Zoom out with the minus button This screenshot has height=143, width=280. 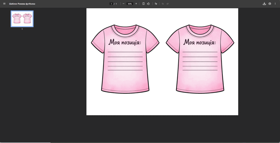[123, 4]
